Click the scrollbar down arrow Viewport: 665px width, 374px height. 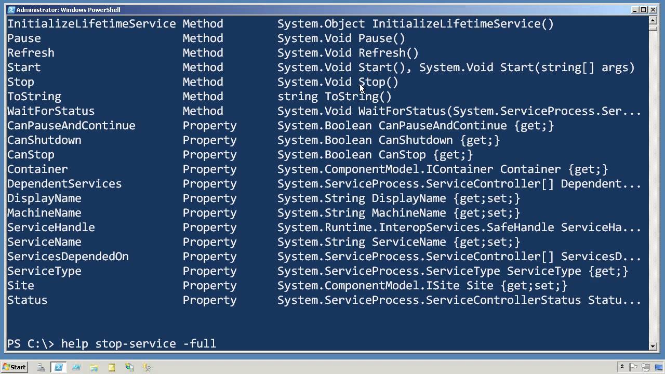tap(653, 345)
